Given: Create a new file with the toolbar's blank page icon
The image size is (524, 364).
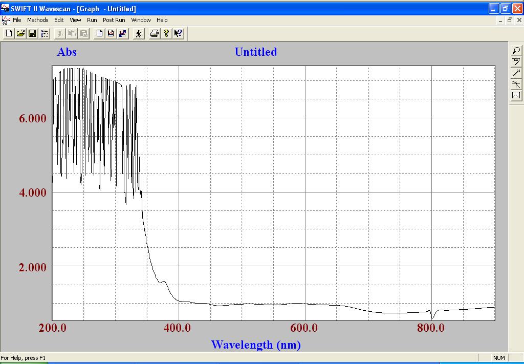Looking at the screenshot, I should click(x=9, y=33).
